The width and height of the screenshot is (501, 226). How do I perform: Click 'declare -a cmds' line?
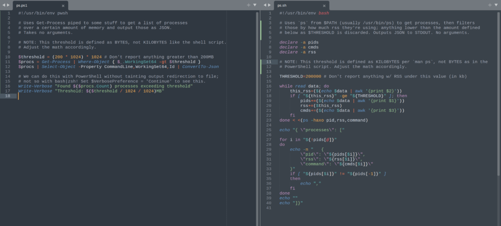(299, 47)
